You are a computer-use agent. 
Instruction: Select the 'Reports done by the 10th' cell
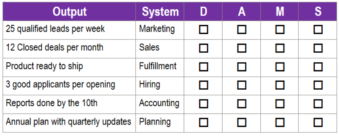point(69,104)
